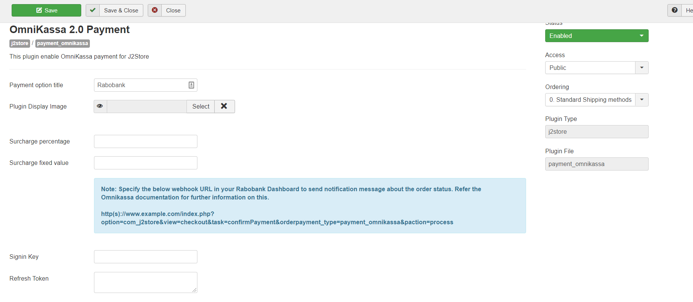This screenshot has width=693, height=302.
Task: Open the Ordering dropdown
Action: tap(597, 100)
